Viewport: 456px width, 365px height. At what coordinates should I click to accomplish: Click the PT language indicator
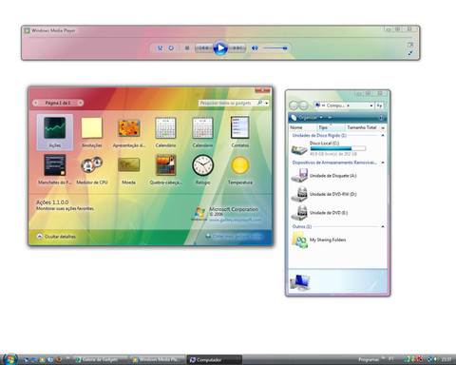coord(391,359)
